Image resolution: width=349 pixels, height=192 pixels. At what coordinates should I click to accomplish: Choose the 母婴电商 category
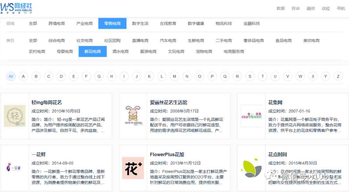coord(65,52)
